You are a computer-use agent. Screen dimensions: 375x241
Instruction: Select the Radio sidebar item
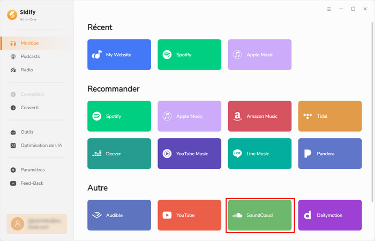pyautogui.click(x=27, y=70)
